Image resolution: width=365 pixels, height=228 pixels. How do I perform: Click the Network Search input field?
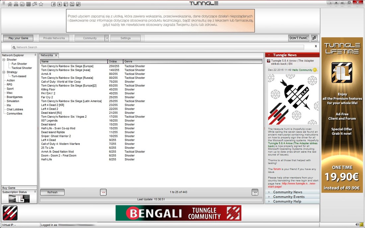click(x=158, y=47)
